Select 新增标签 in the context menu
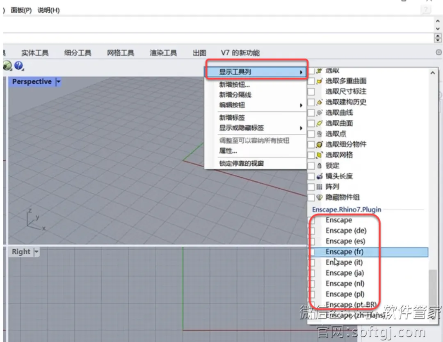Viewport: 443px width, 342px height. click(232, 117)
